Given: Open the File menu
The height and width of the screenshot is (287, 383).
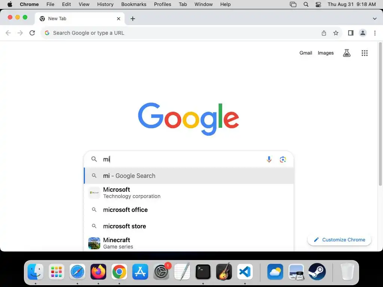Looking at the screenshot, I should click(x=50, y=4).
